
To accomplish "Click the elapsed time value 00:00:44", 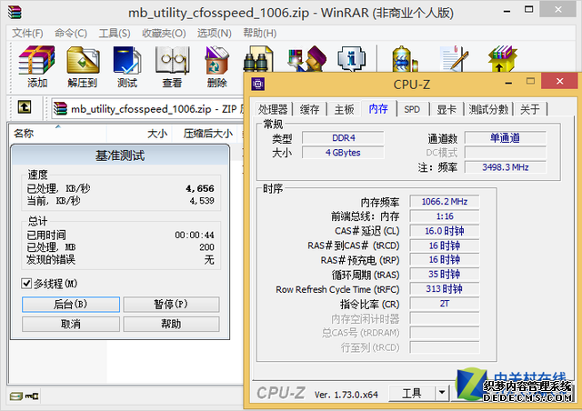I will pyautogui.click(x=195, y=235).
